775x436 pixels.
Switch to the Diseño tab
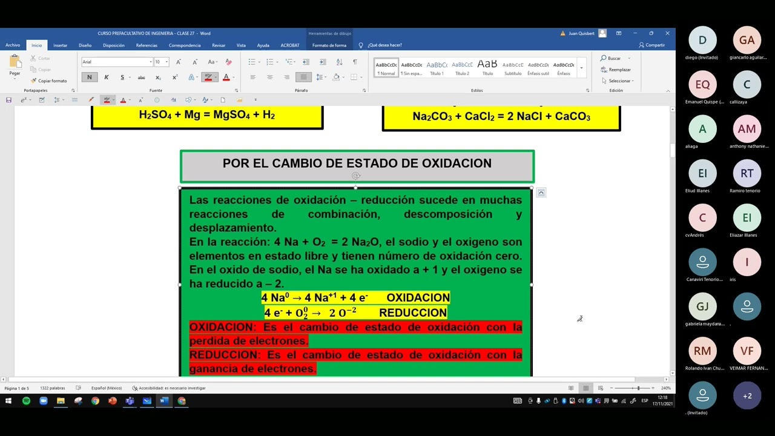pos(85,45)
